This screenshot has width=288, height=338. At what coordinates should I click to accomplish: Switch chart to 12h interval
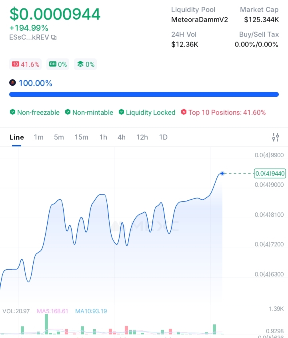tap(142, 137)
